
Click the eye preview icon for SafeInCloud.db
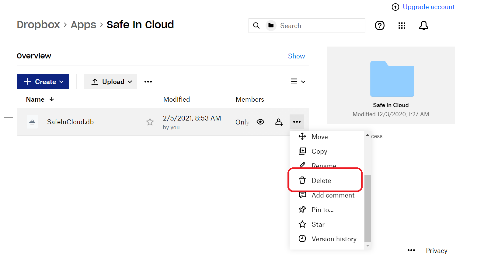point(260,122)
